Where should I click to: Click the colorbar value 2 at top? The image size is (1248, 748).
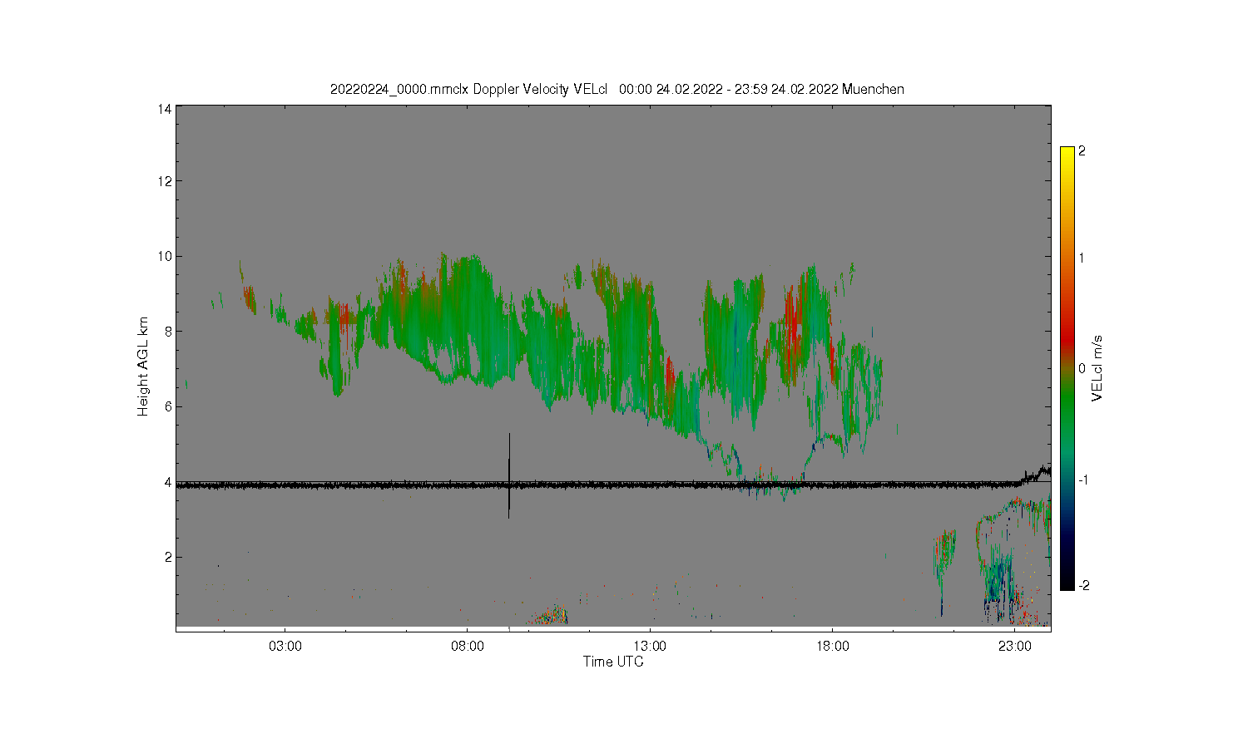[x=1082, y=151]
